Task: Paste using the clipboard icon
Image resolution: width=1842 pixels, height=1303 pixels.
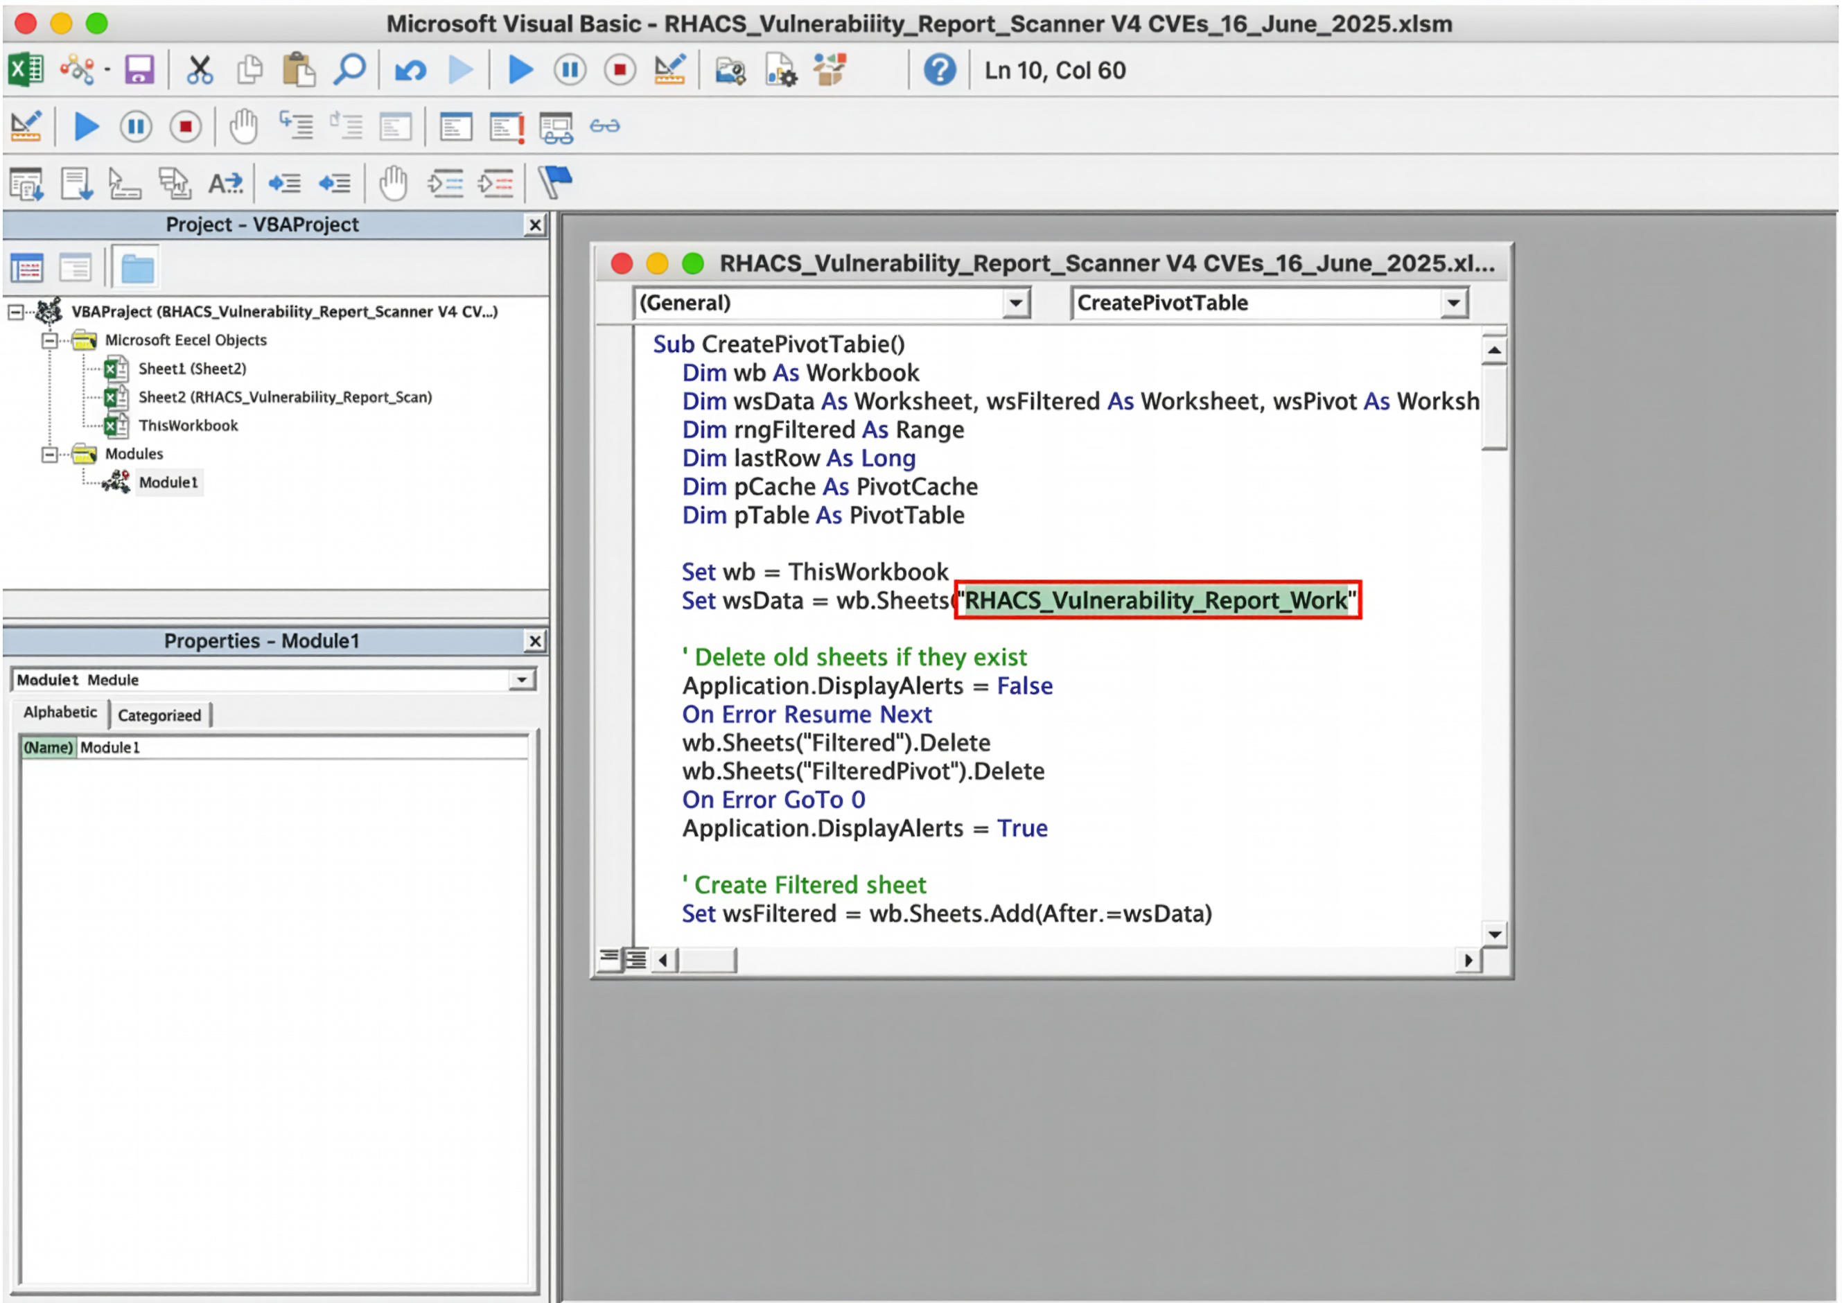Action: pyautogui.click(x=299, y=71)
